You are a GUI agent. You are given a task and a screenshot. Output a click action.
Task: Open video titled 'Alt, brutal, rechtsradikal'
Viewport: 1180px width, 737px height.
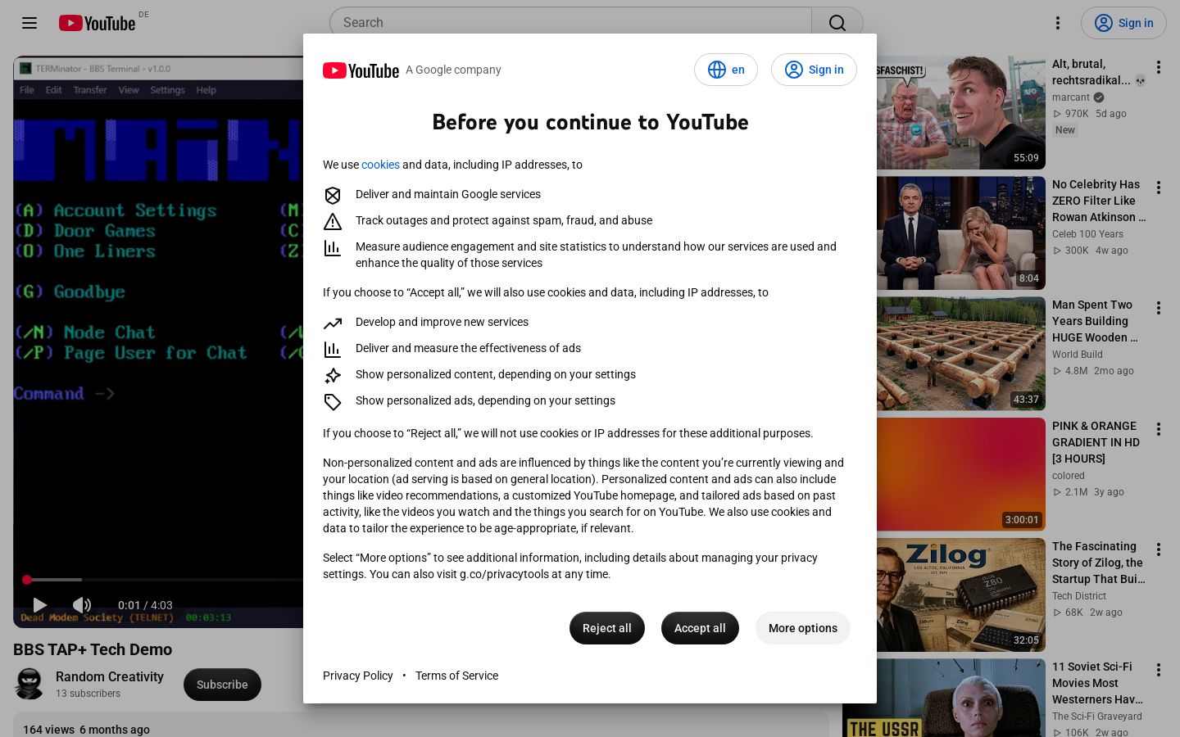point(1098,72)
